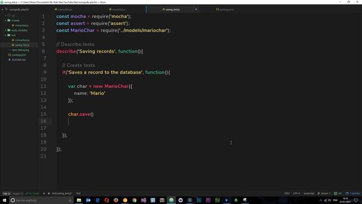Collapse the models folder arrow
Image resolution: width=362 pixels, height=204 pixels.
pos(6,20)
